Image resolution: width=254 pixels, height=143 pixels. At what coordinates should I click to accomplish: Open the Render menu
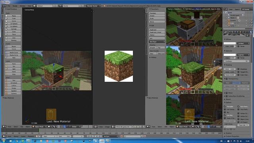[15, 6]
